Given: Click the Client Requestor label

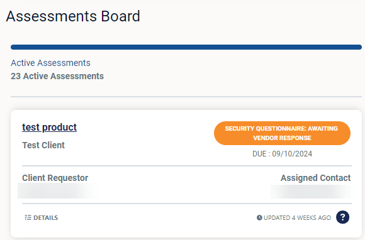Looking at the screenshot, I should click(55, 178).
